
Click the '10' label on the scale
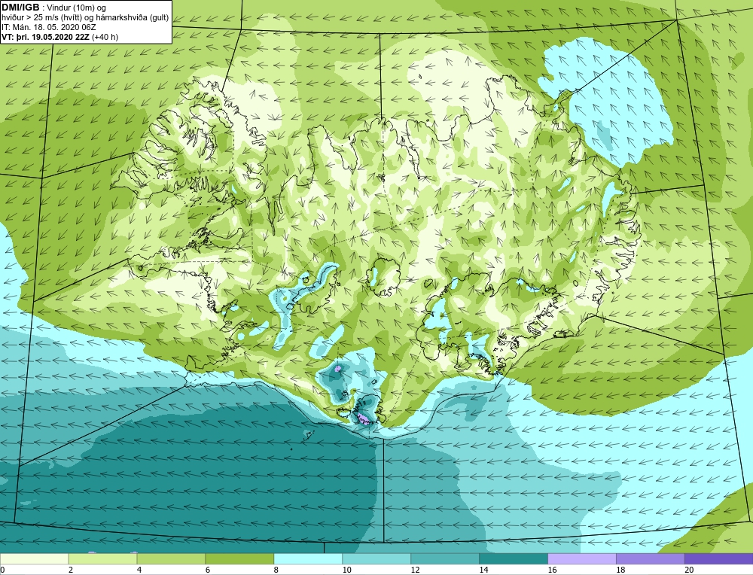346,570
